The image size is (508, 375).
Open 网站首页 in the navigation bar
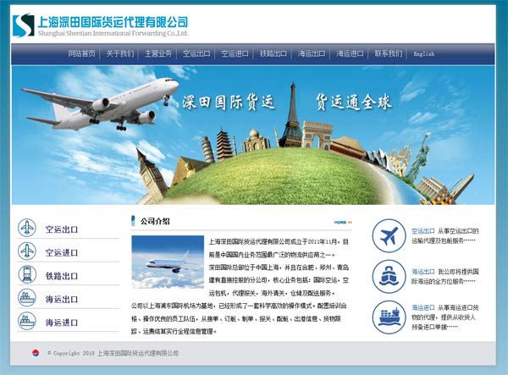pos(81,53)
